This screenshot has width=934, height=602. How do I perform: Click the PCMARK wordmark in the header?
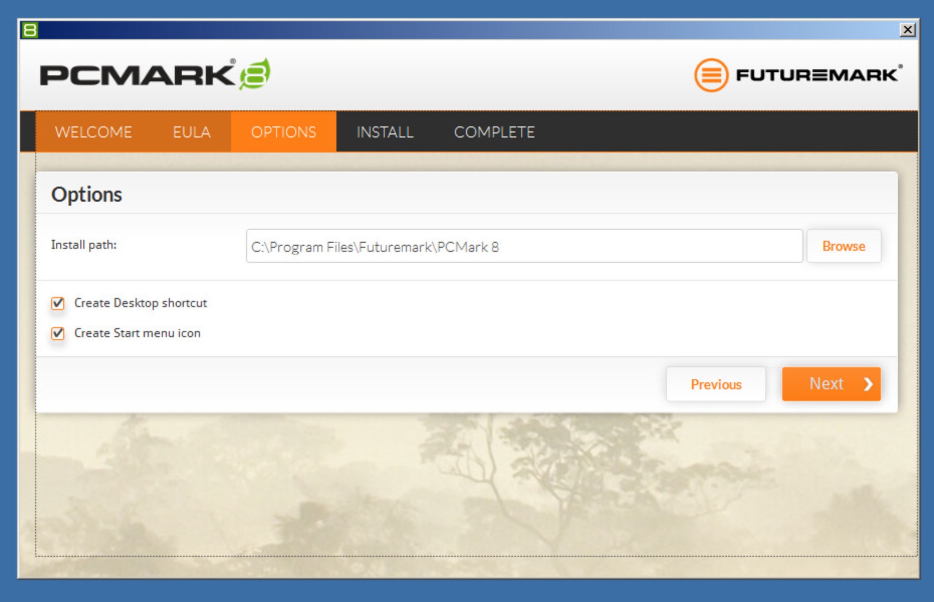coord(137,75)
